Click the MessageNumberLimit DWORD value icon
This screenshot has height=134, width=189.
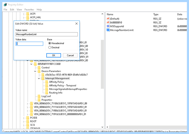pyautogui.click(x=108, y=30)
